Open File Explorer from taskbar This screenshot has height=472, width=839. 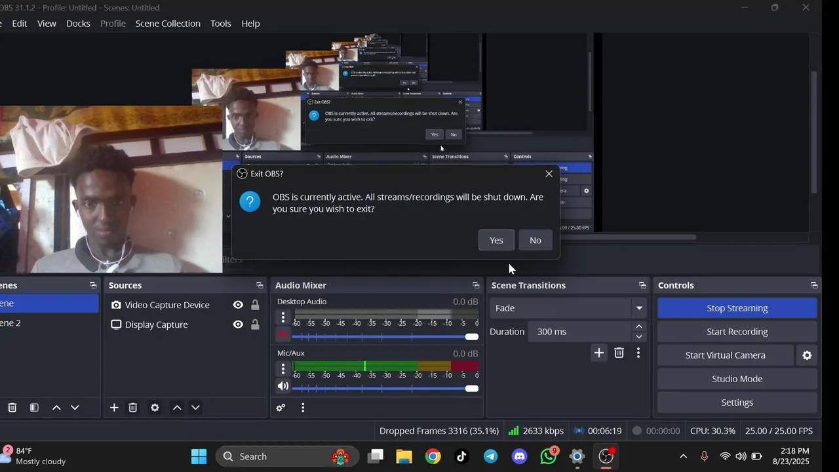404,456
